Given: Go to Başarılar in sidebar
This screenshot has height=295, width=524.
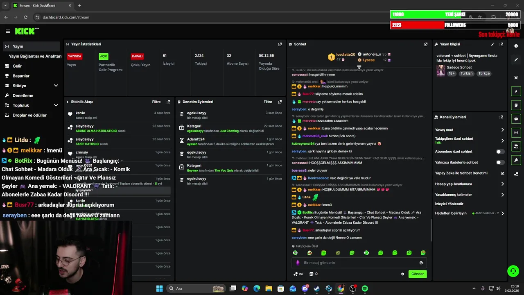Looking at the screenshot, I should click(x=32, y=76).
